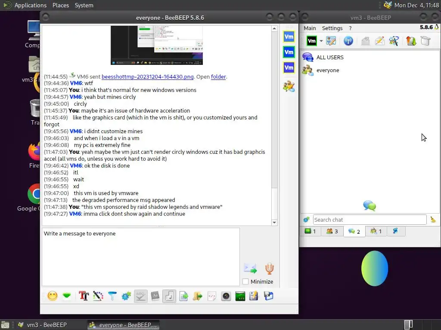Viewport: 441px width, 330px height.
Task: Click the code snippet </> icon
Action: coord(212,296)
